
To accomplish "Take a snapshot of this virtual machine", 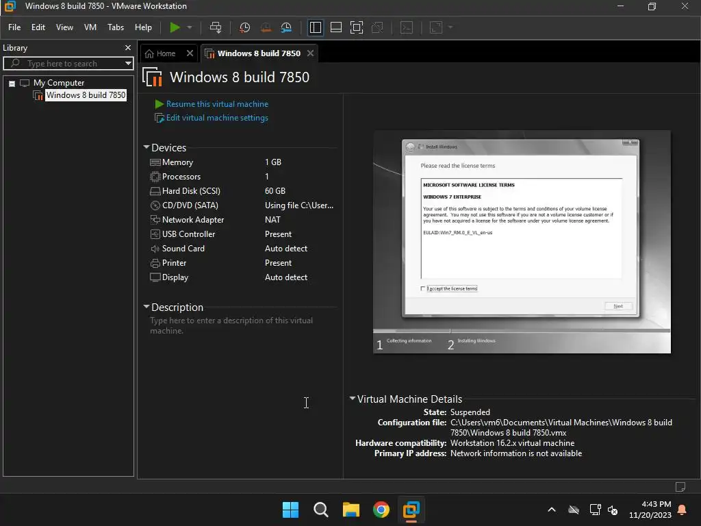I will coord(244,27).
